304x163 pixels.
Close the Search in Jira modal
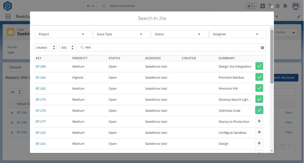[272, 7]
